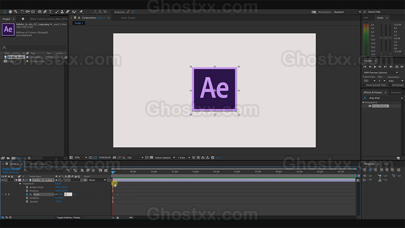Viewport: 405px width, 228px height.
Task: Select the Puppet Pin tool
Action: tap(81, 12)
